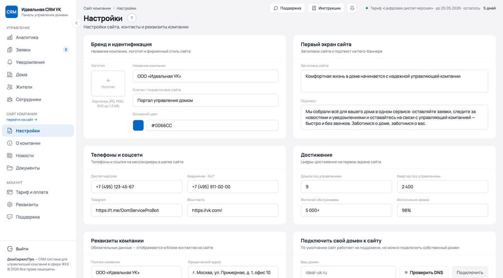Click the Уведомления bell icon in sidebar
This screenshot has height=278, width=503.
tap(10, 62)
